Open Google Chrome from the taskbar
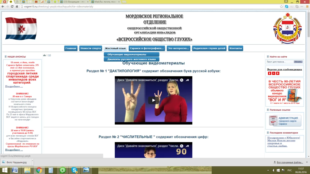Viewport: 310px width, 174px height. (x=39, y=170)
